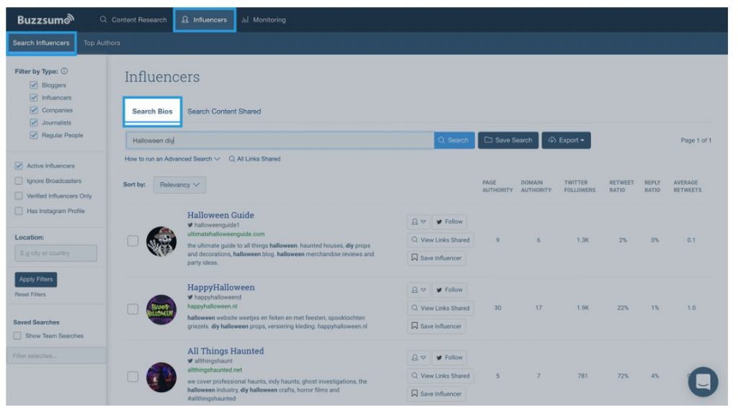738x413 pixels.
Task: Click the Halloween diy search box
Action: (x=280, y=140)
